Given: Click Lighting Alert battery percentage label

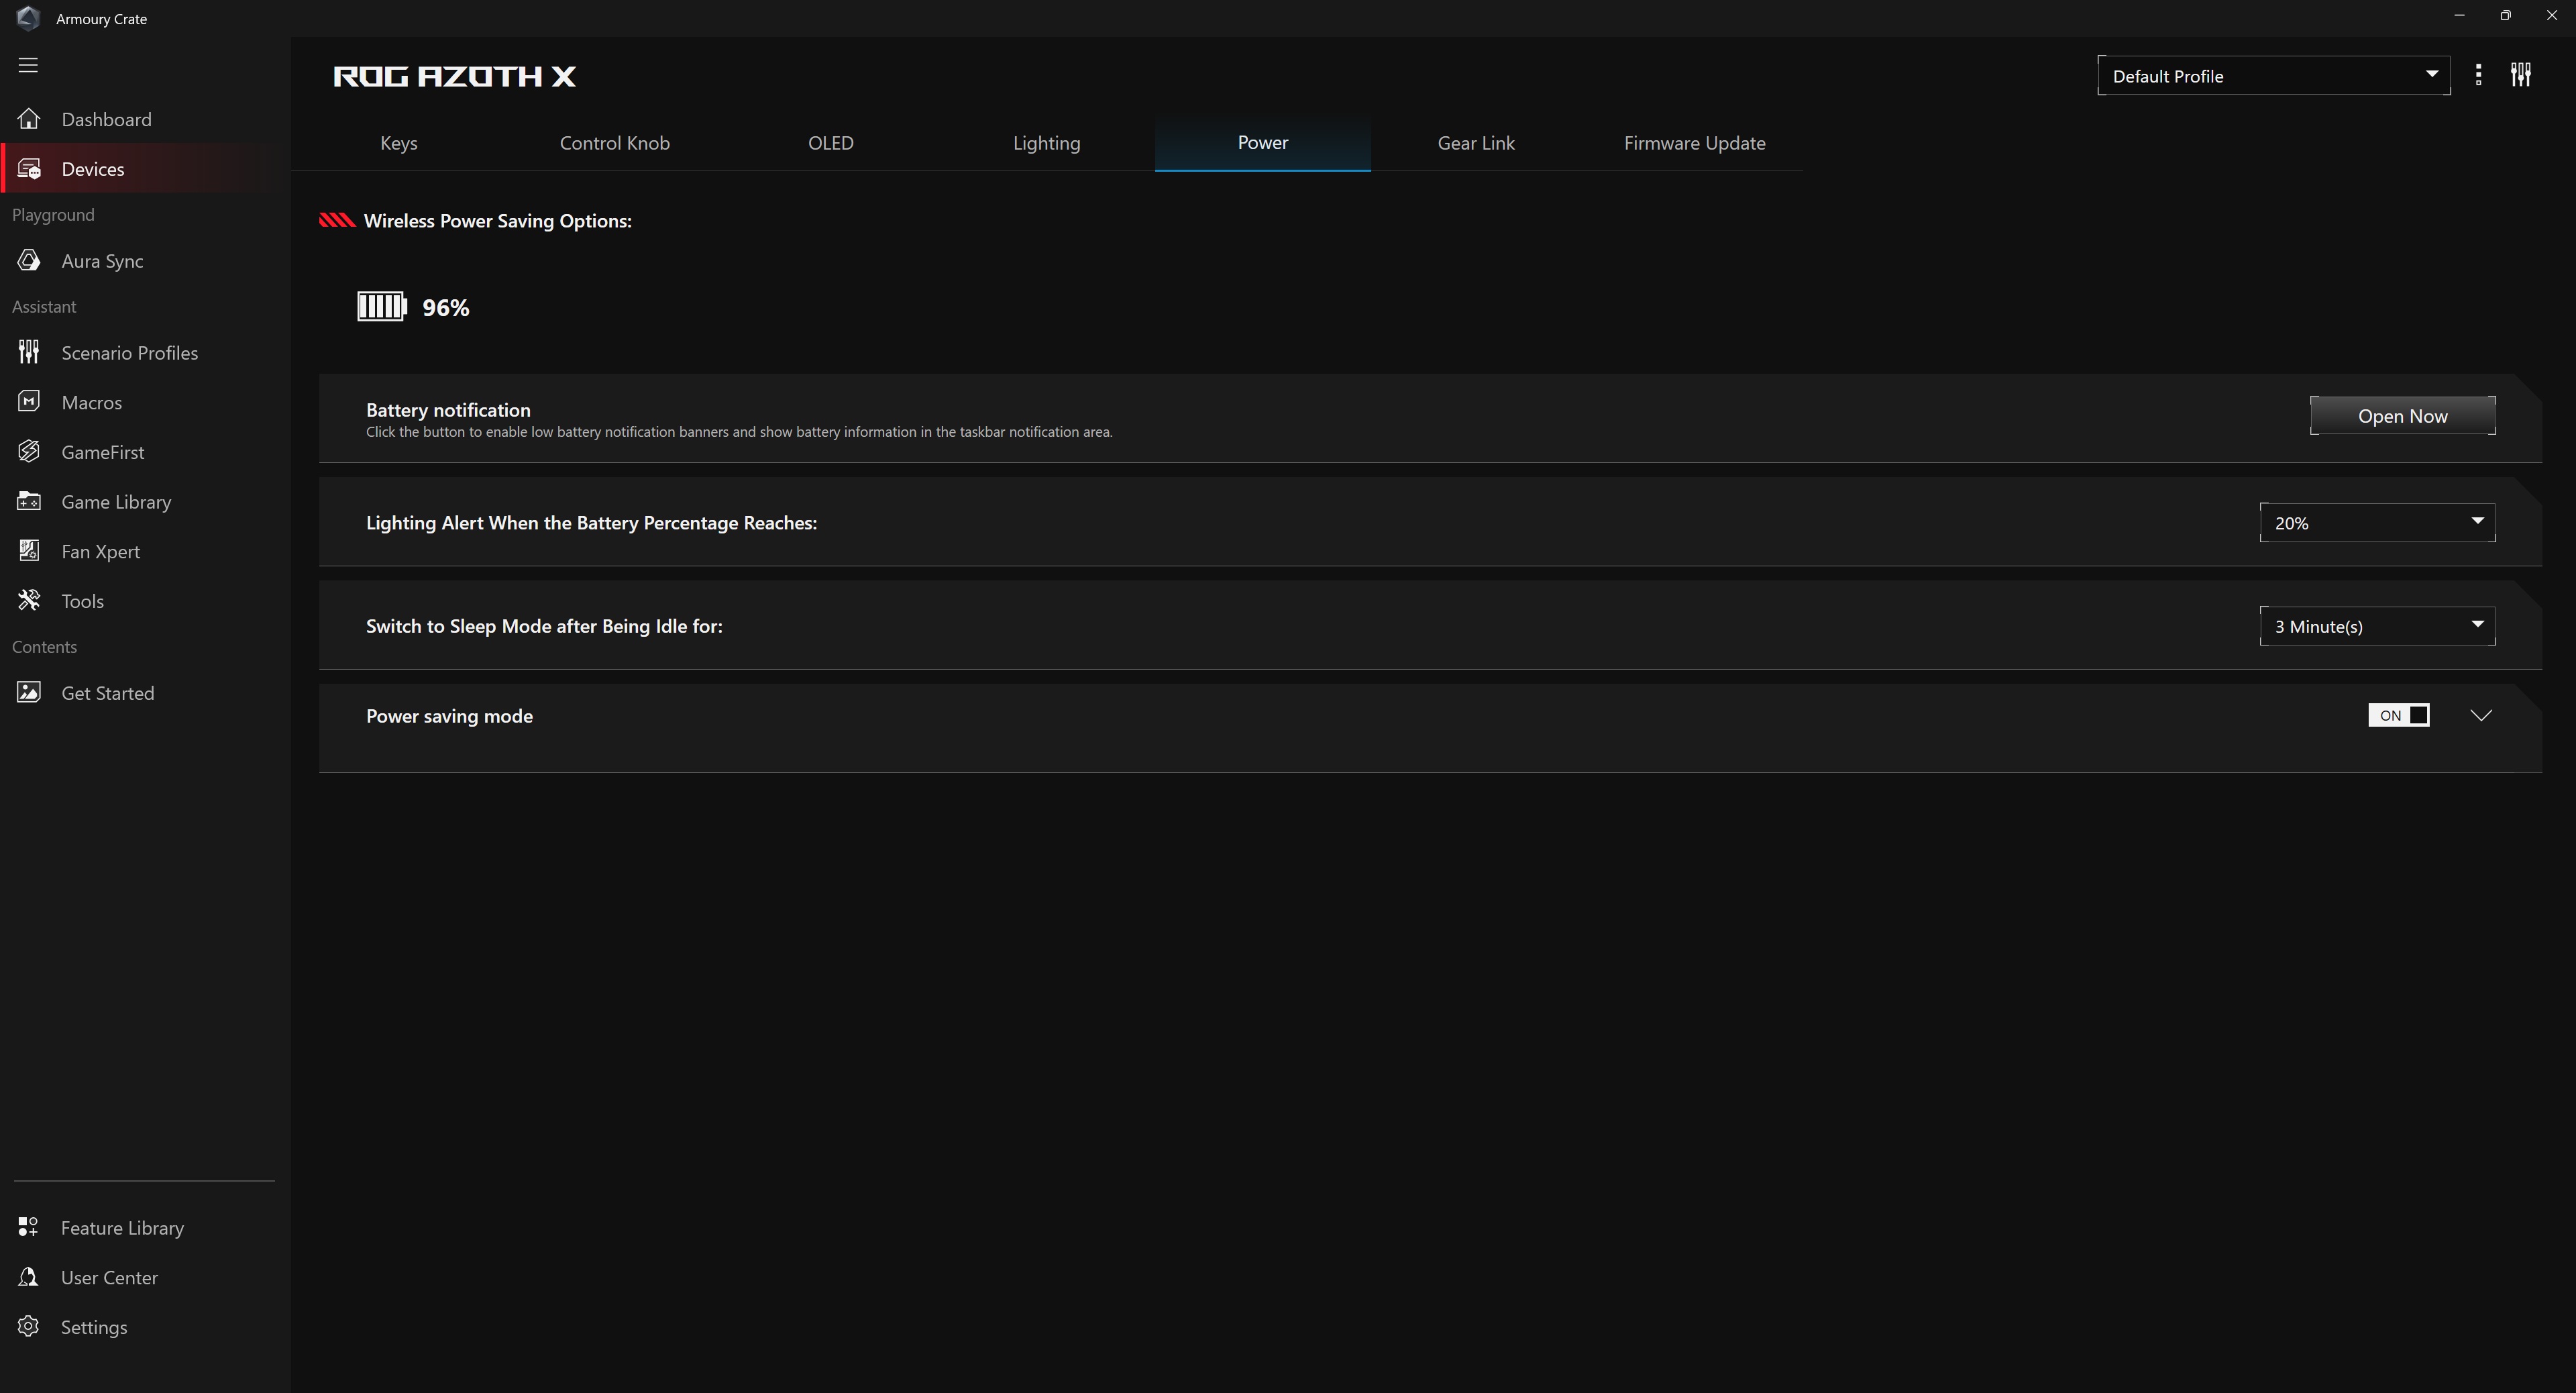Looking at the screenshot, I should (x=592, y=523).
